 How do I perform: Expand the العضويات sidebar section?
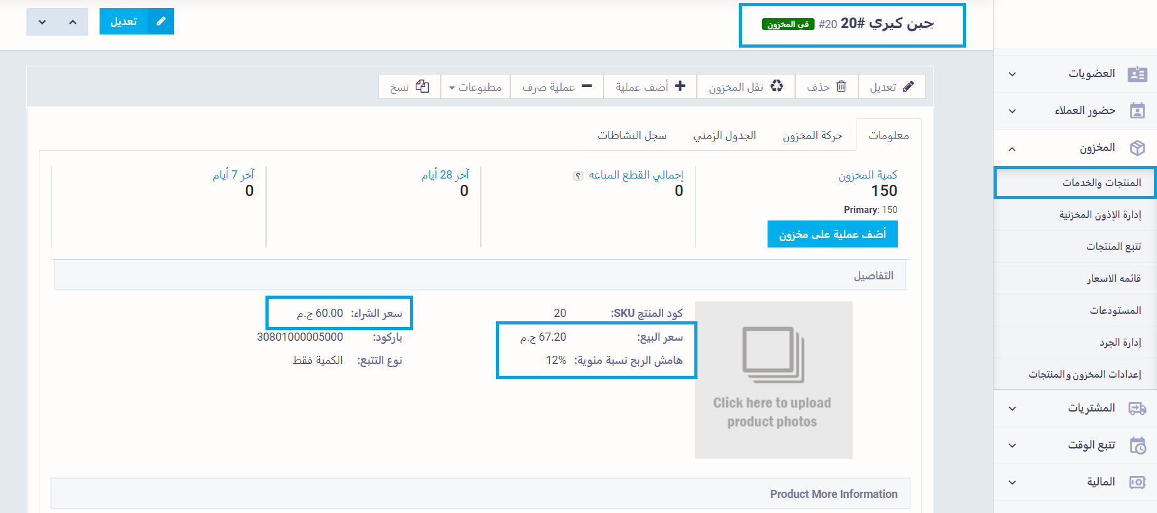(x=1012, y=75)
